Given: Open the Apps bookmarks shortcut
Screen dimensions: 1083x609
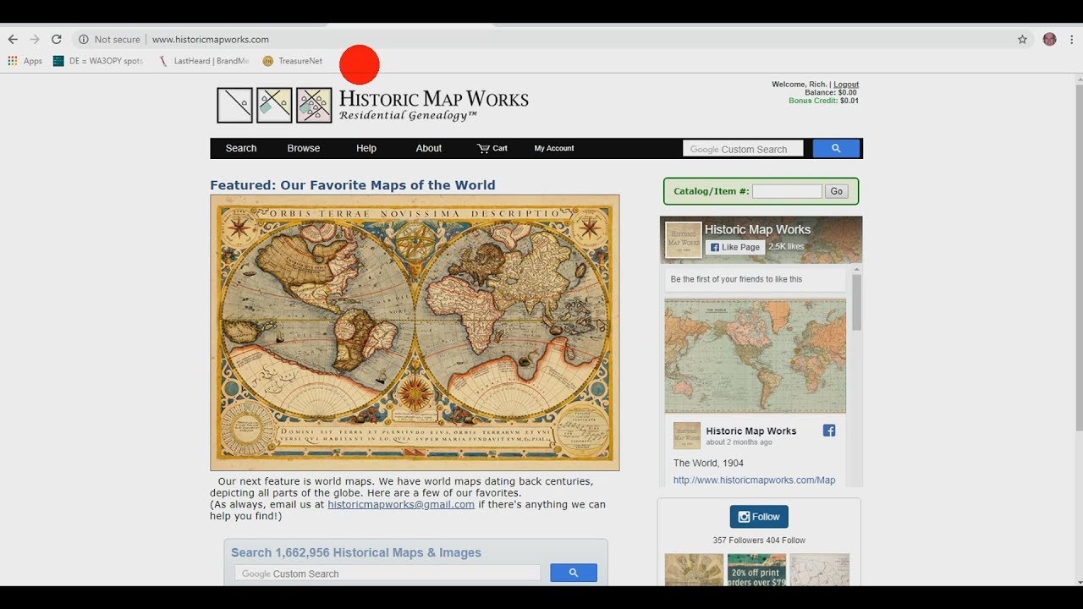Looking at the screenshot, I should coord(25,61).
